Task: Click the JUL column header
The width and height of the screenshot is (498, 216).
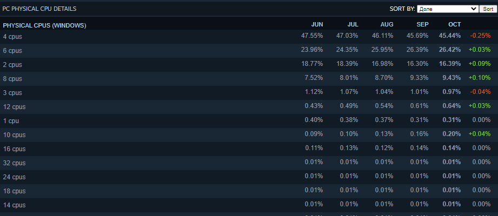Action: pos(353,25)
